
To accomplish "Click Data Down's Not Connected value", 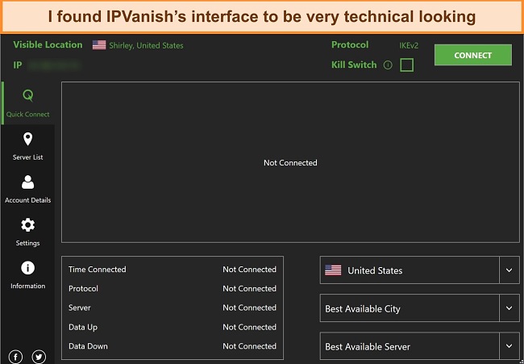I will tap(250, 346).
